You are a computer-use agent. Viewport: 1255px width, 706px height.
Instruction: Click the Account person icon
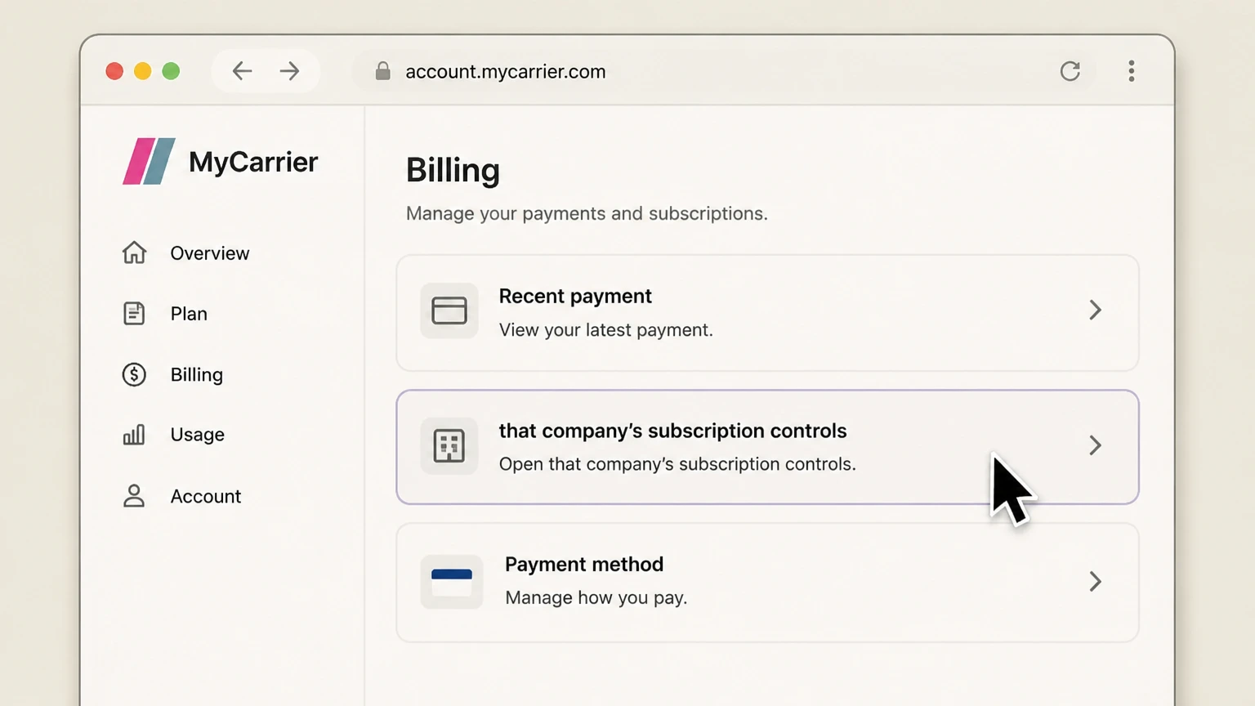point(134,496)
